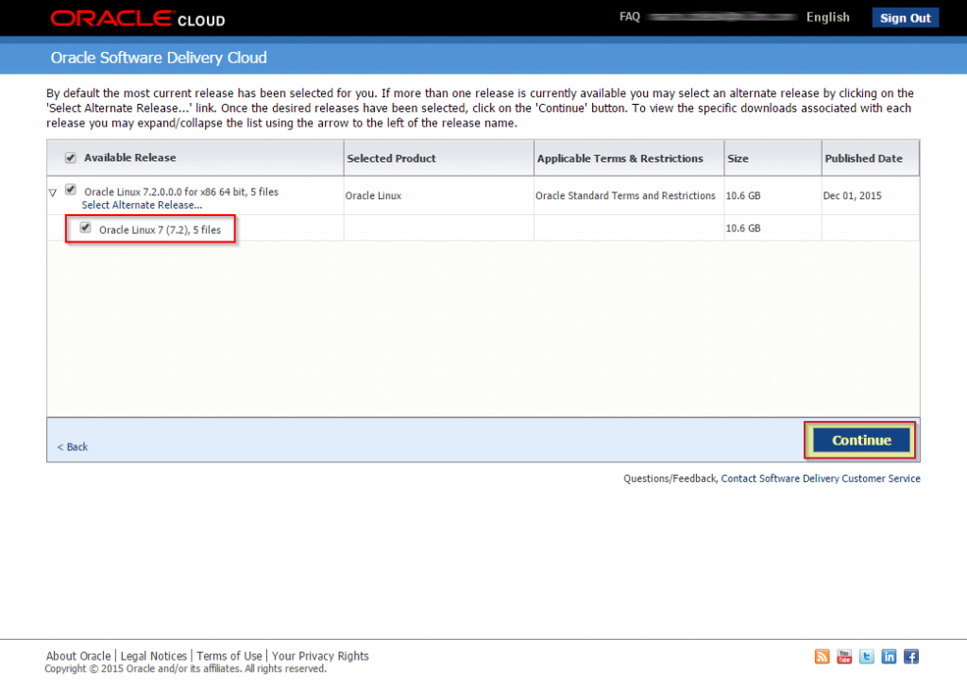Click the Twitter icon in the footer
The height and width of the screenshot is (687, 967).
coord(866,656)
